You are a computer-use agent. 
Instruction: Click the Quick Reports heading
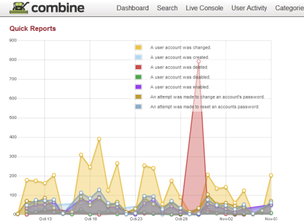click(33, 29)
